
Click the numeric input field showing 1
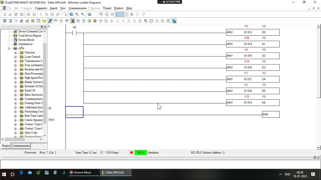[x=120, y=14]
